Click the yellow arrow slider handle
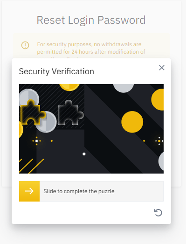The width and height of the screenshot is (186, 244). tap(29, 191)
